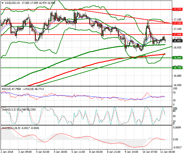Click the 70 level on RSI scale

pyautogui.click(x=174, y=94)
